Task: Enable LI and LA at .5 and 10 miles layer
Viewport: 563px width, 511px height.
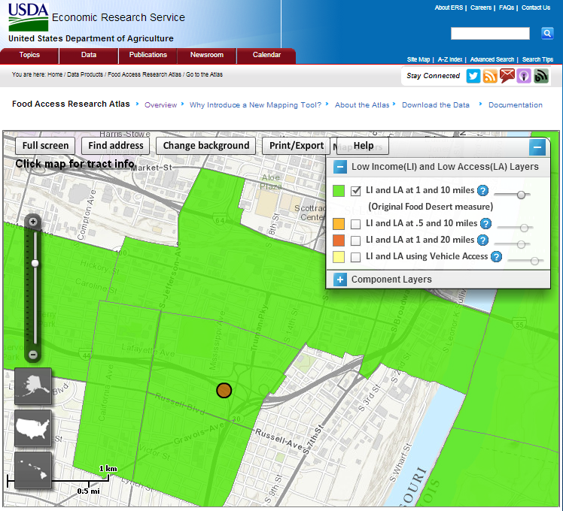Action: 355,224
